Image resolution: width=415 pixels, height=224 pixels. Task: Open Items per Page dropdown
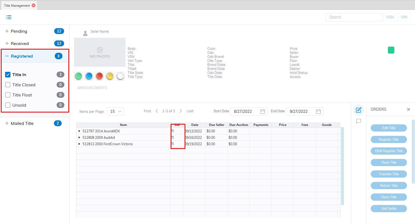coord(115,111)
